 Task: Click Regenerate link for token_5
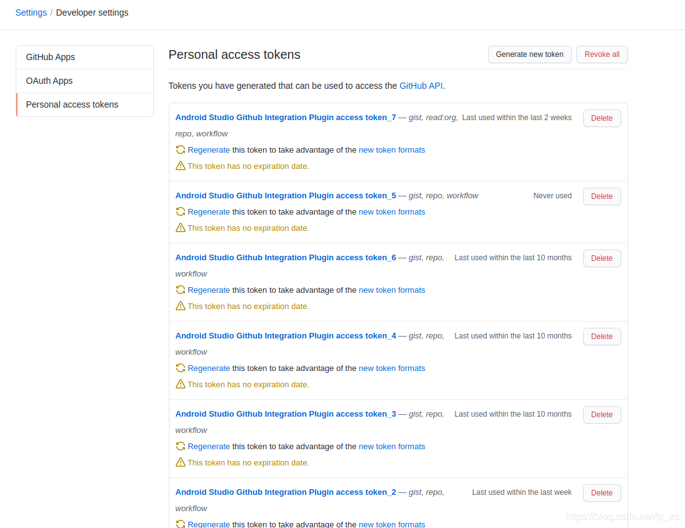click(x=208, y=211)
